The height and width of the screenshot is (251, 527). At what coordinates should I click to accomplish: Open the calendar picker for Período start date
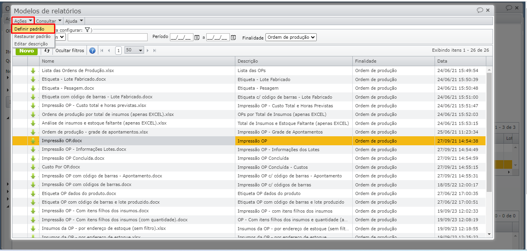click(197, 38)
